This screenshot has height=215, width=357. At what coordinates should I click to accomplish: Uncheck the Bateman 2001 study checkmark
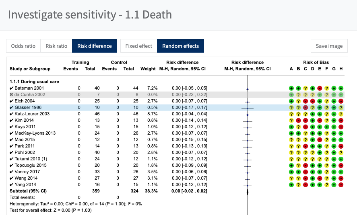click(x=12, y=88)
